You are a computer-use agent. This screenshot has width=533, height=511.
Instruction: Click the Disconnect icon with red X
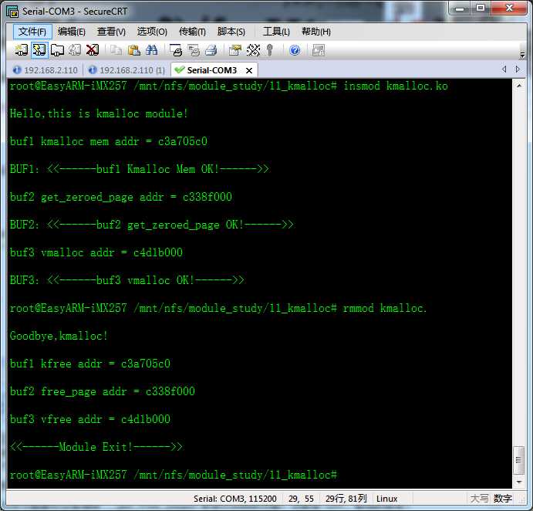pyautogui.click(x=93, y=50)
